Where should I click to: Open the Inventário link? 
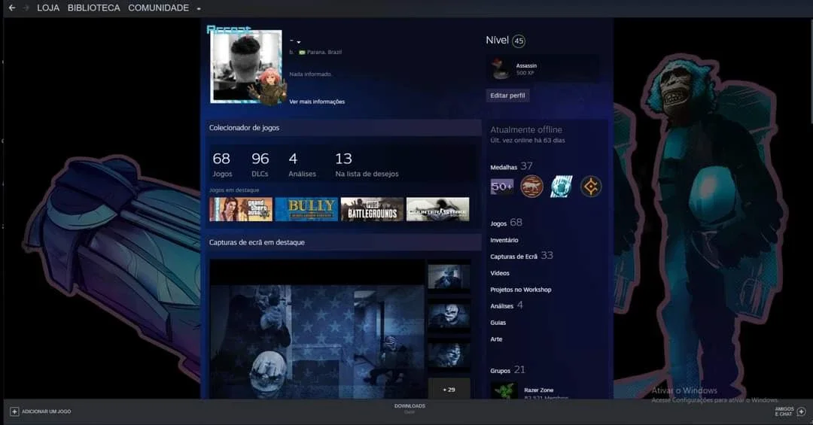pos(504,240)
